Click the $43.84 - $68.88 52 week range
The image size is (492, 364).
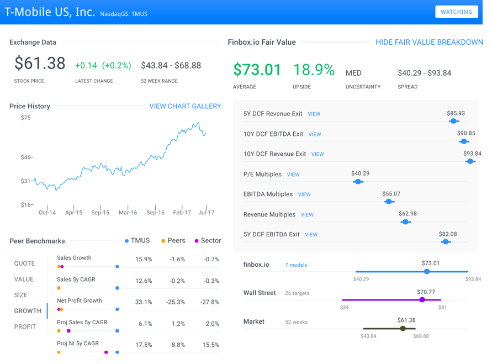click(x=171, y=66)
